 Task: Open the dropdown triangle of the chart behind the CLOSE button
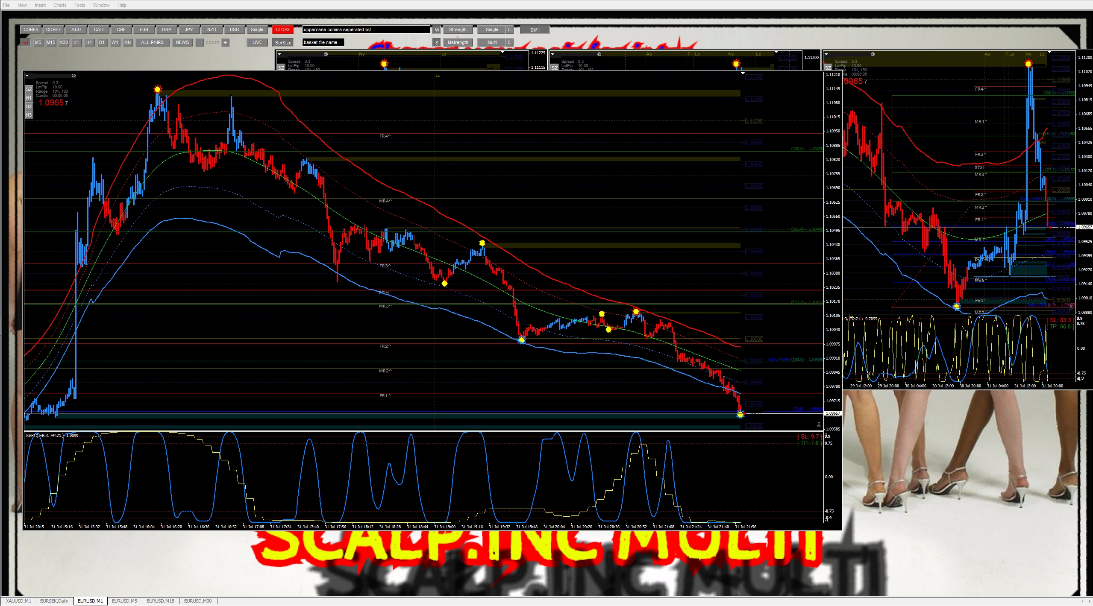point(279,54)
